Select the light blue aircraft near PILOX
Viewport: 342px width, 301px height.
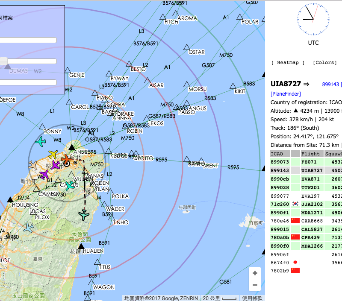(x=29, y=228)
